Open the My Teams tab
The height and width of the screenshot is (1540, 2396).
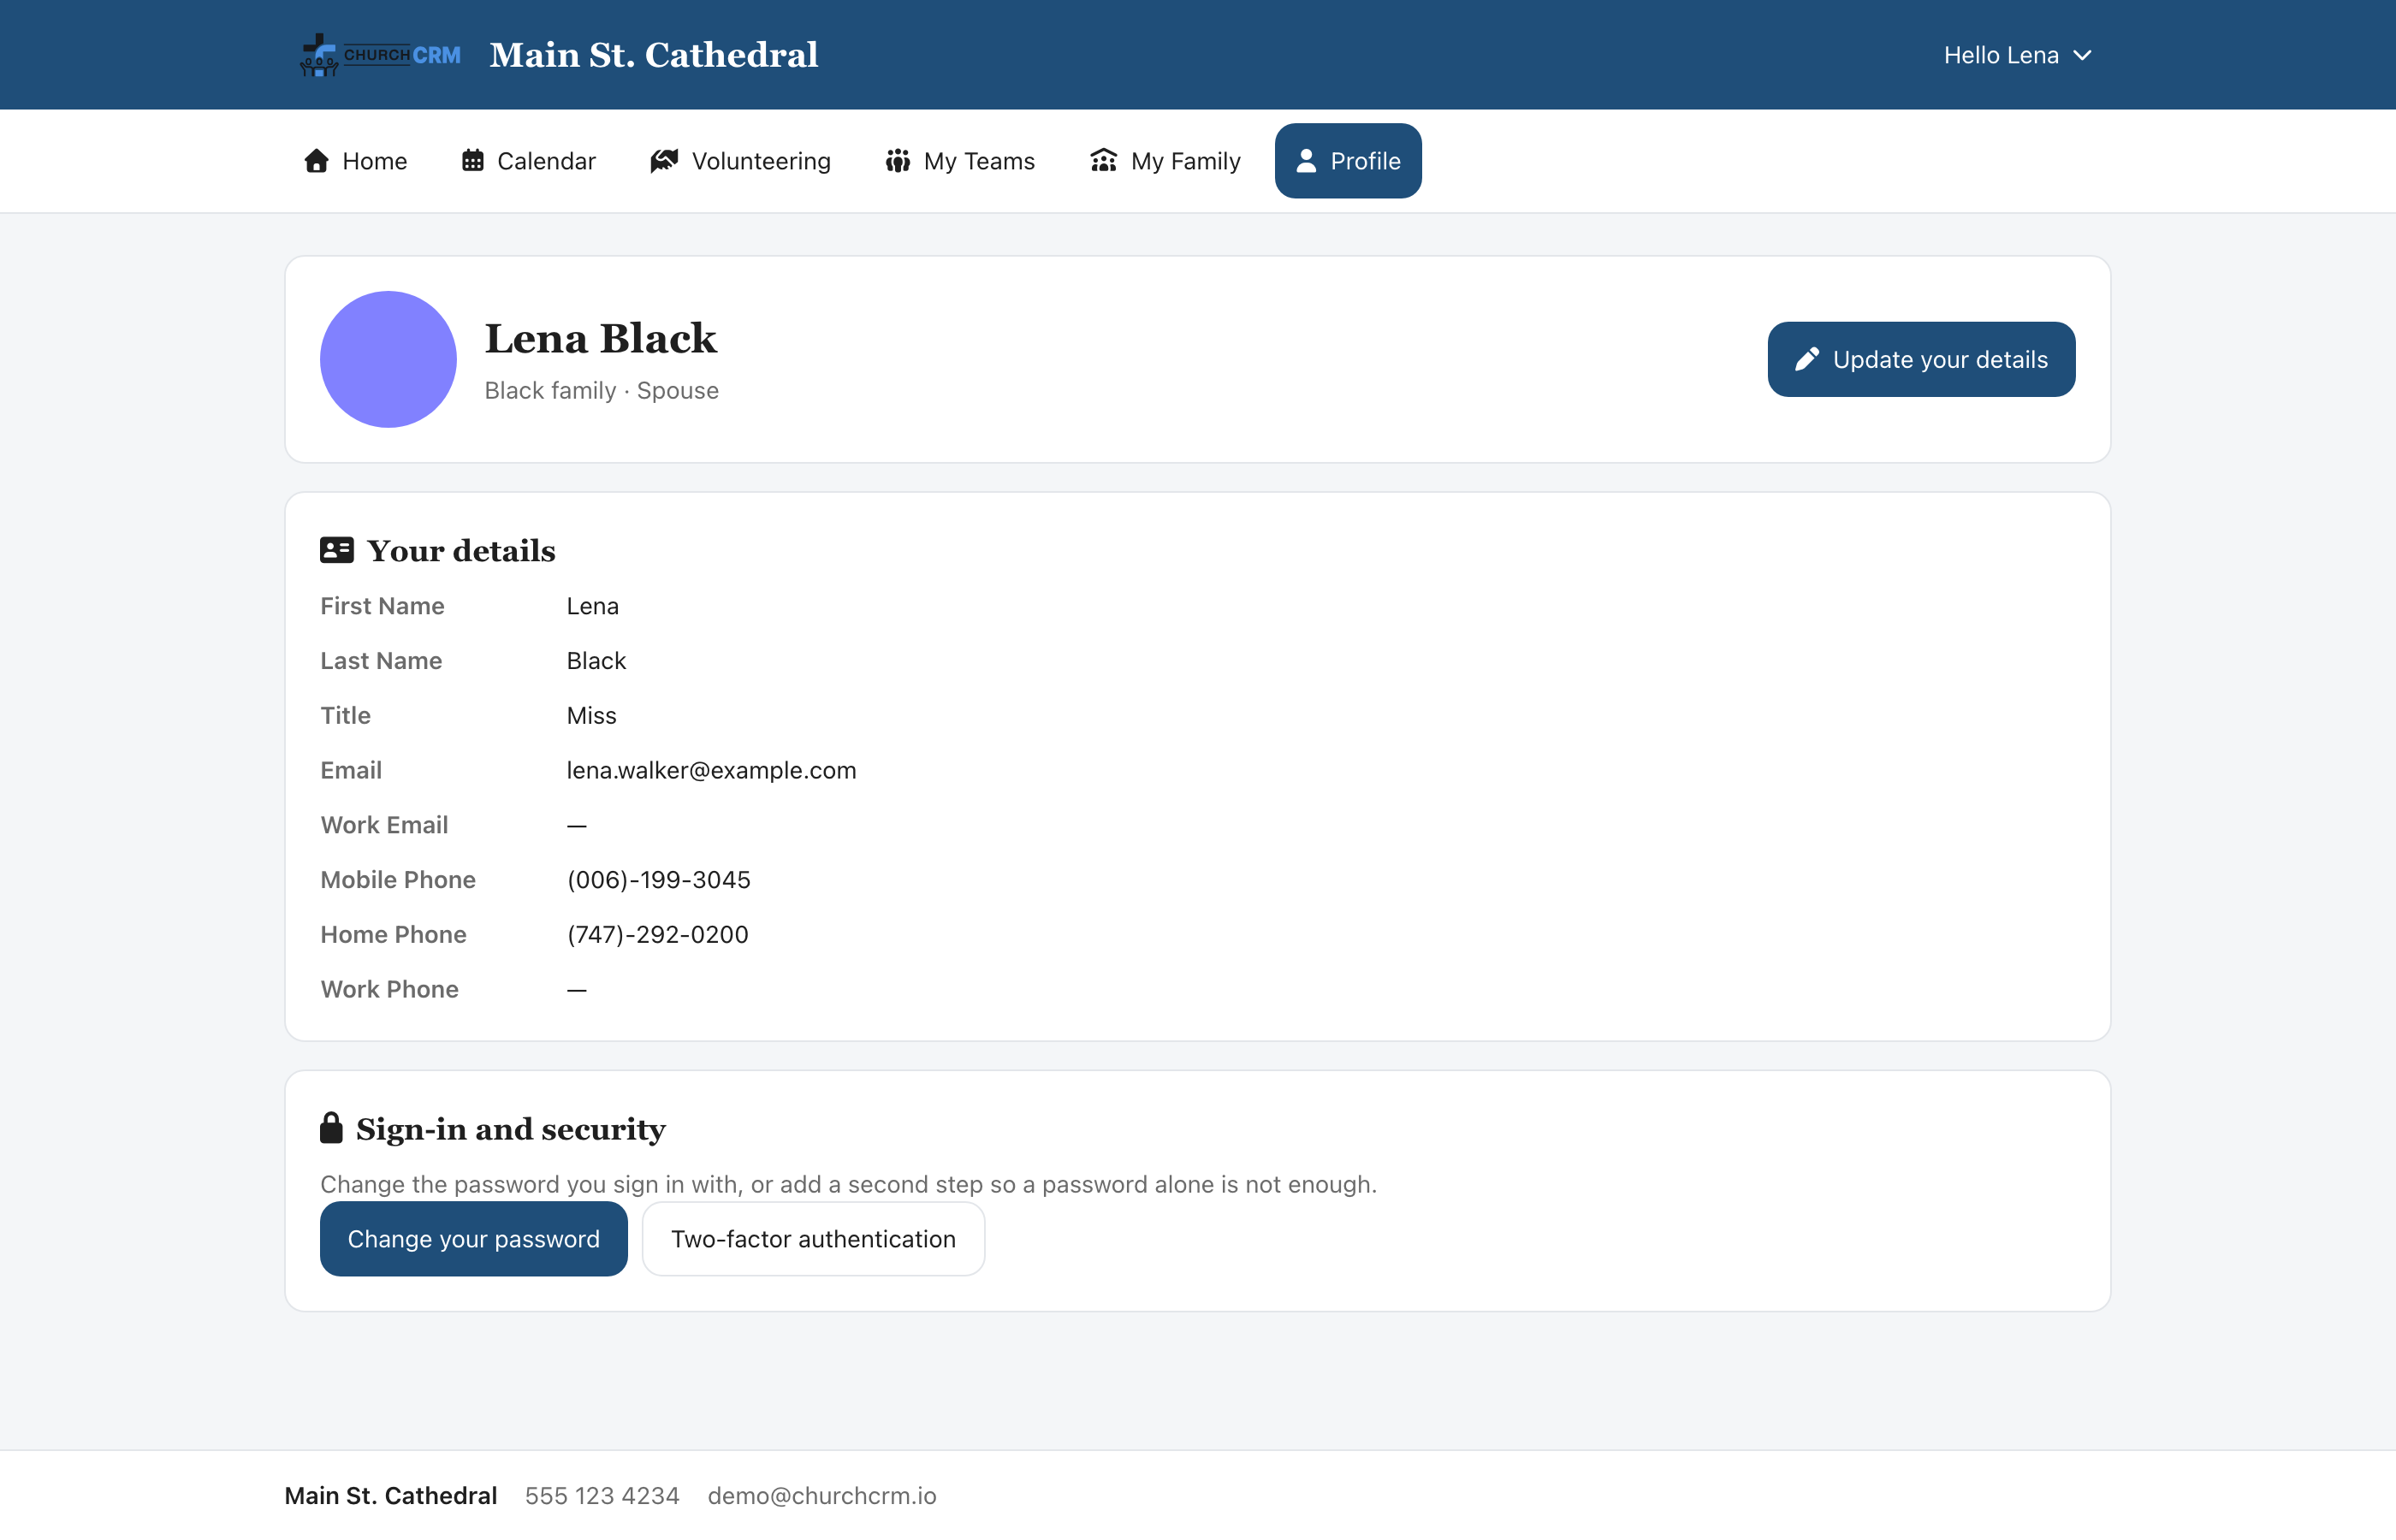click(x=960, y=161)
